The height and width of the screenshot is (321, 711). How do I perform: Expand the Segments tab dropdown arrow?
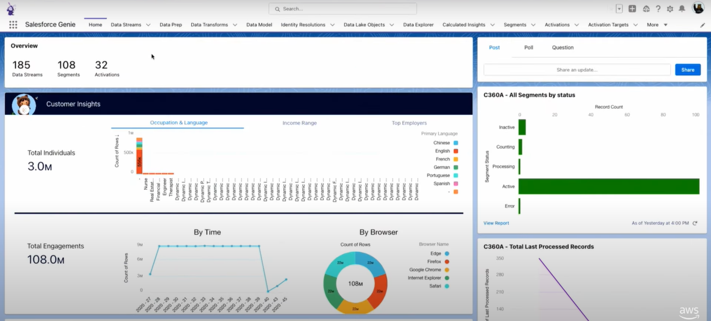pos(533,25)
